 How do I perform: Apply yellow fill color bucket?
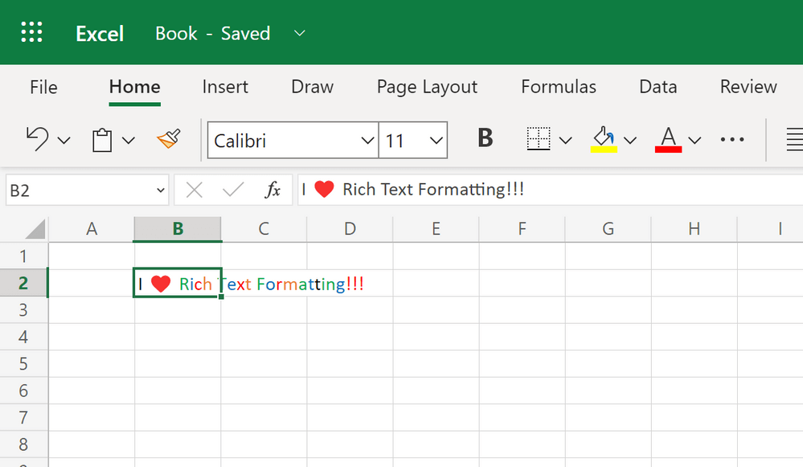coord(604,139)
